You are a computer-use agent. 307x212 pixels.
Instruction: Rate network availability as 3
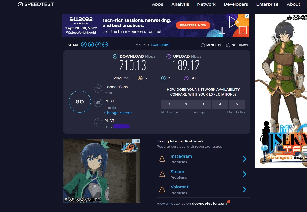[203, 104]
